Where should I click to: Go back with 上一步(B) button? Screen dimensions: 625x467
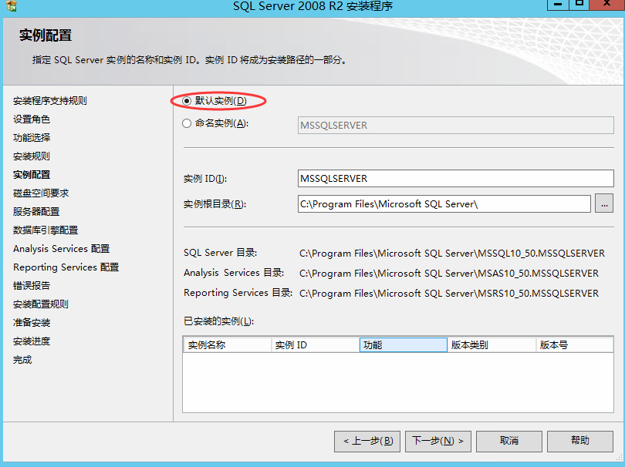click(367, 441)
